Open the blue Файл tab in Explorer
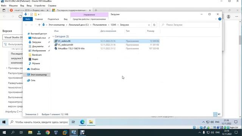 coord(28,19)
